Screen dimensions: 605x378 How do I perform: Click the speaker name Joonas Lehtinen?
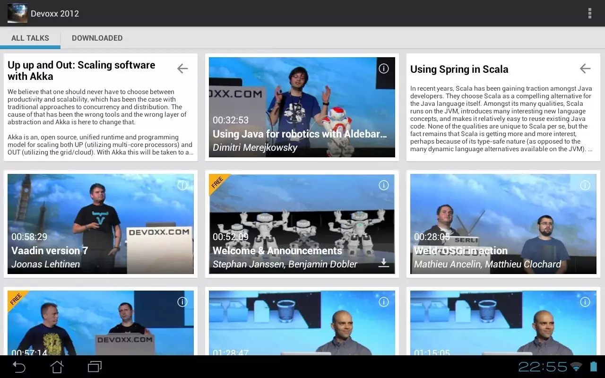pos(45,264)
